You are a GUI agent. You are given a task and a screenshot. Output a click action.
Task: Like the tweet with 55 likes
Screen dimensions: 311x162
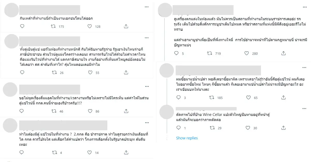pyautogui.click(x=90, y=73)
